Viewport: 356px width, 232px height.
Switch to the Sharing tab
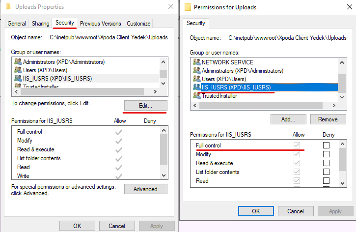tap(40, 24)
